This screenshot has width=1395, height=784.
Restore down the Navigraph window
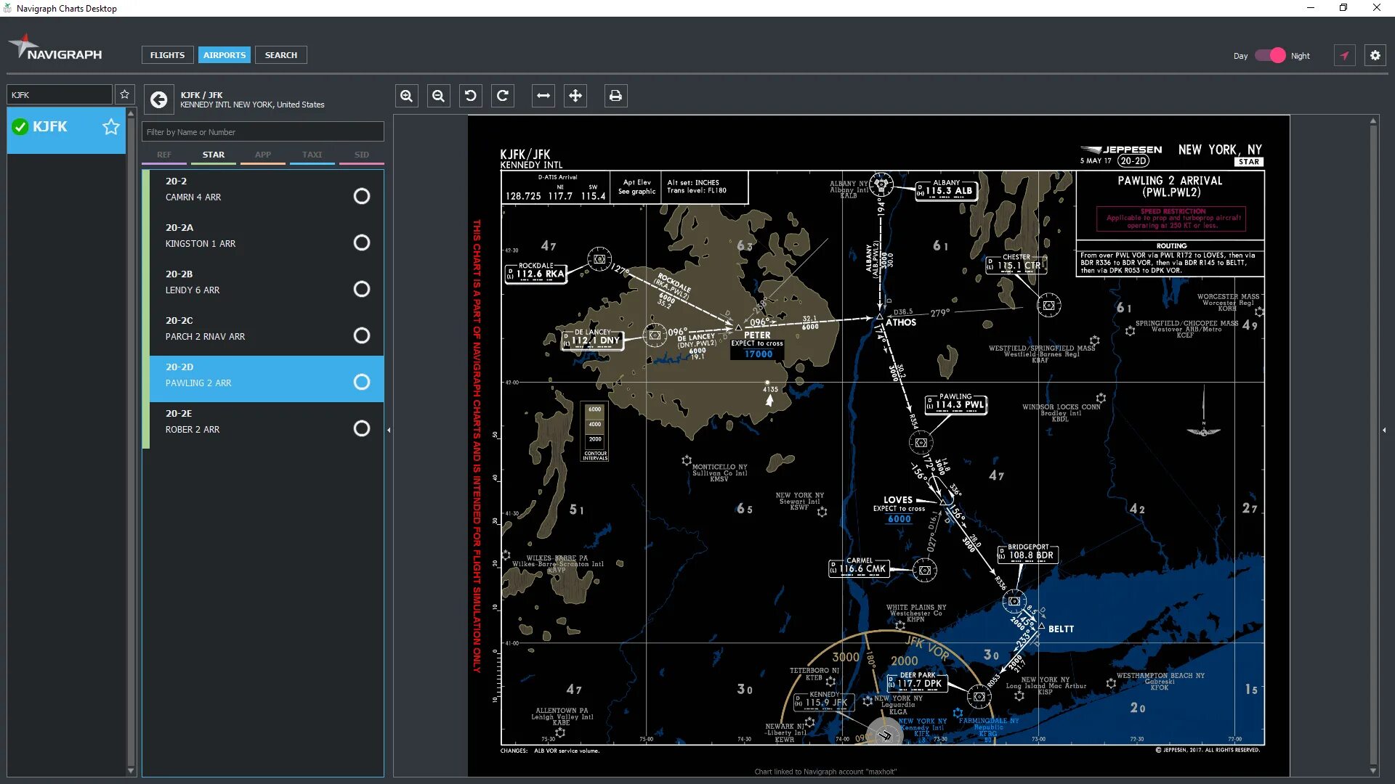1343,8
